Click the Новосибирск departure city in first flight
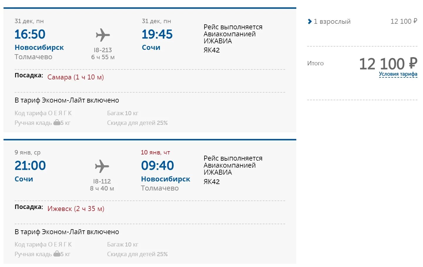The width and height of the screenshot is (423, 267). coord(39,47)
